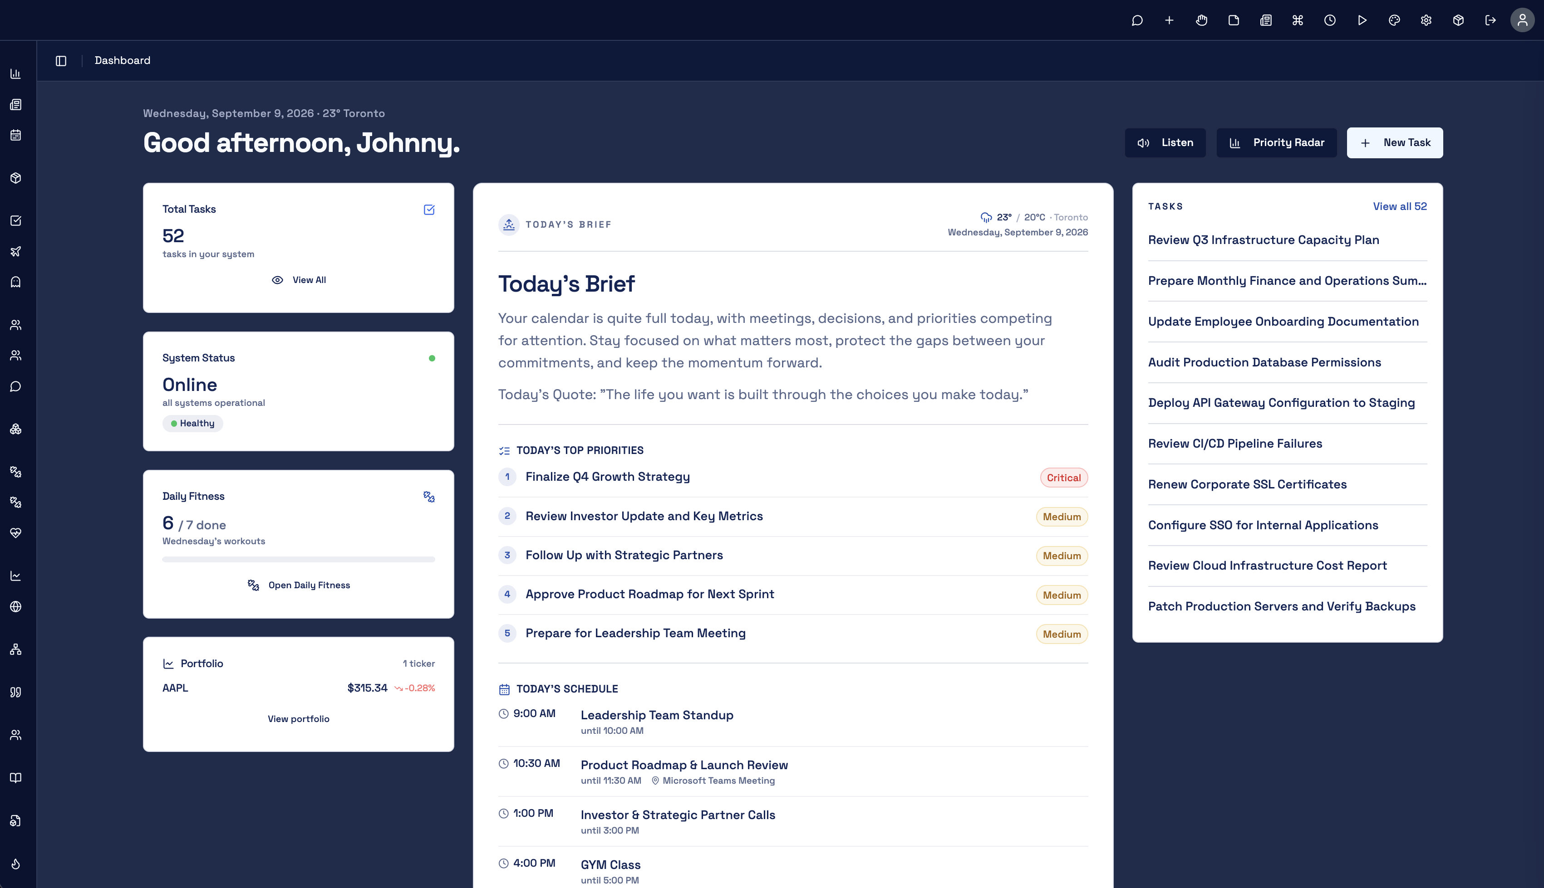Open the network hierarchy icon in the sidebar
Viewport: 1544px width, 888px height.
16,649
